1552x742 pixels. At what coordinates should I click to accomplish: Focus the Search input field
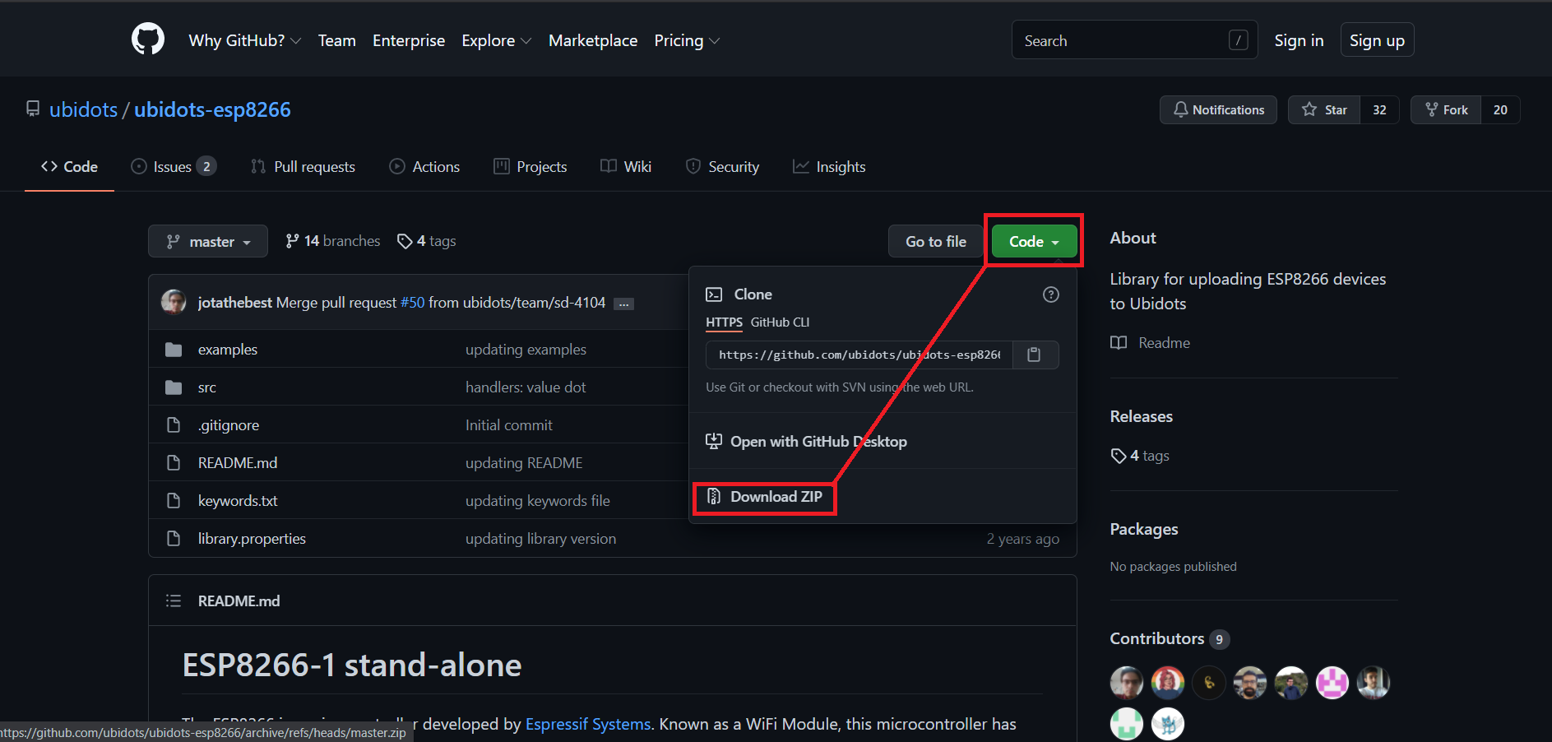[1134, 40]
